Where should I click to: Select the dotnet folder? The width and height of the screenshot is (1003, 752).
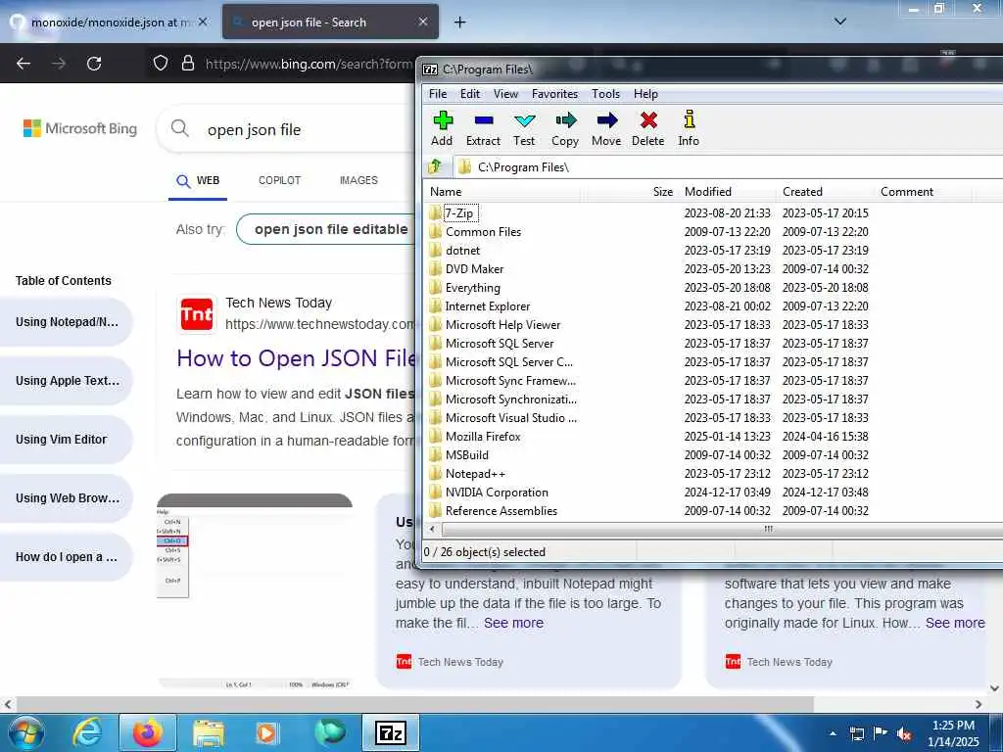[x=462, y=250]
